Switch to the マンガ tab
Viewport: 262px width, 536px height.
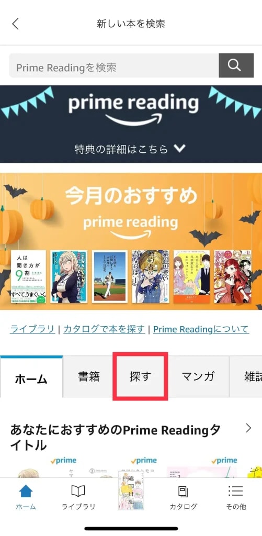[x=198, y=376]
